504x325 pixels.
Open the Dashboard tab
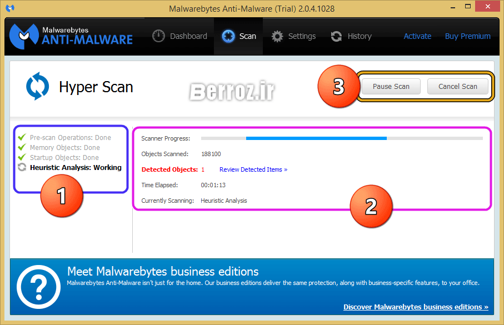[x=180, y=36]
